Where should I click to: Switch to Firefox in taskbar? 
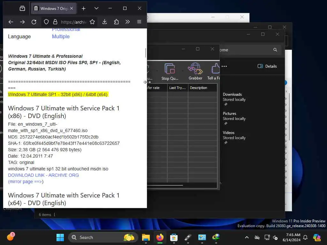coord(160,237)
